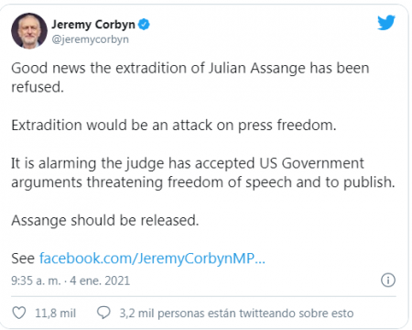Open Jeremy Corbyn's profile picture

(x=29, y=31)
